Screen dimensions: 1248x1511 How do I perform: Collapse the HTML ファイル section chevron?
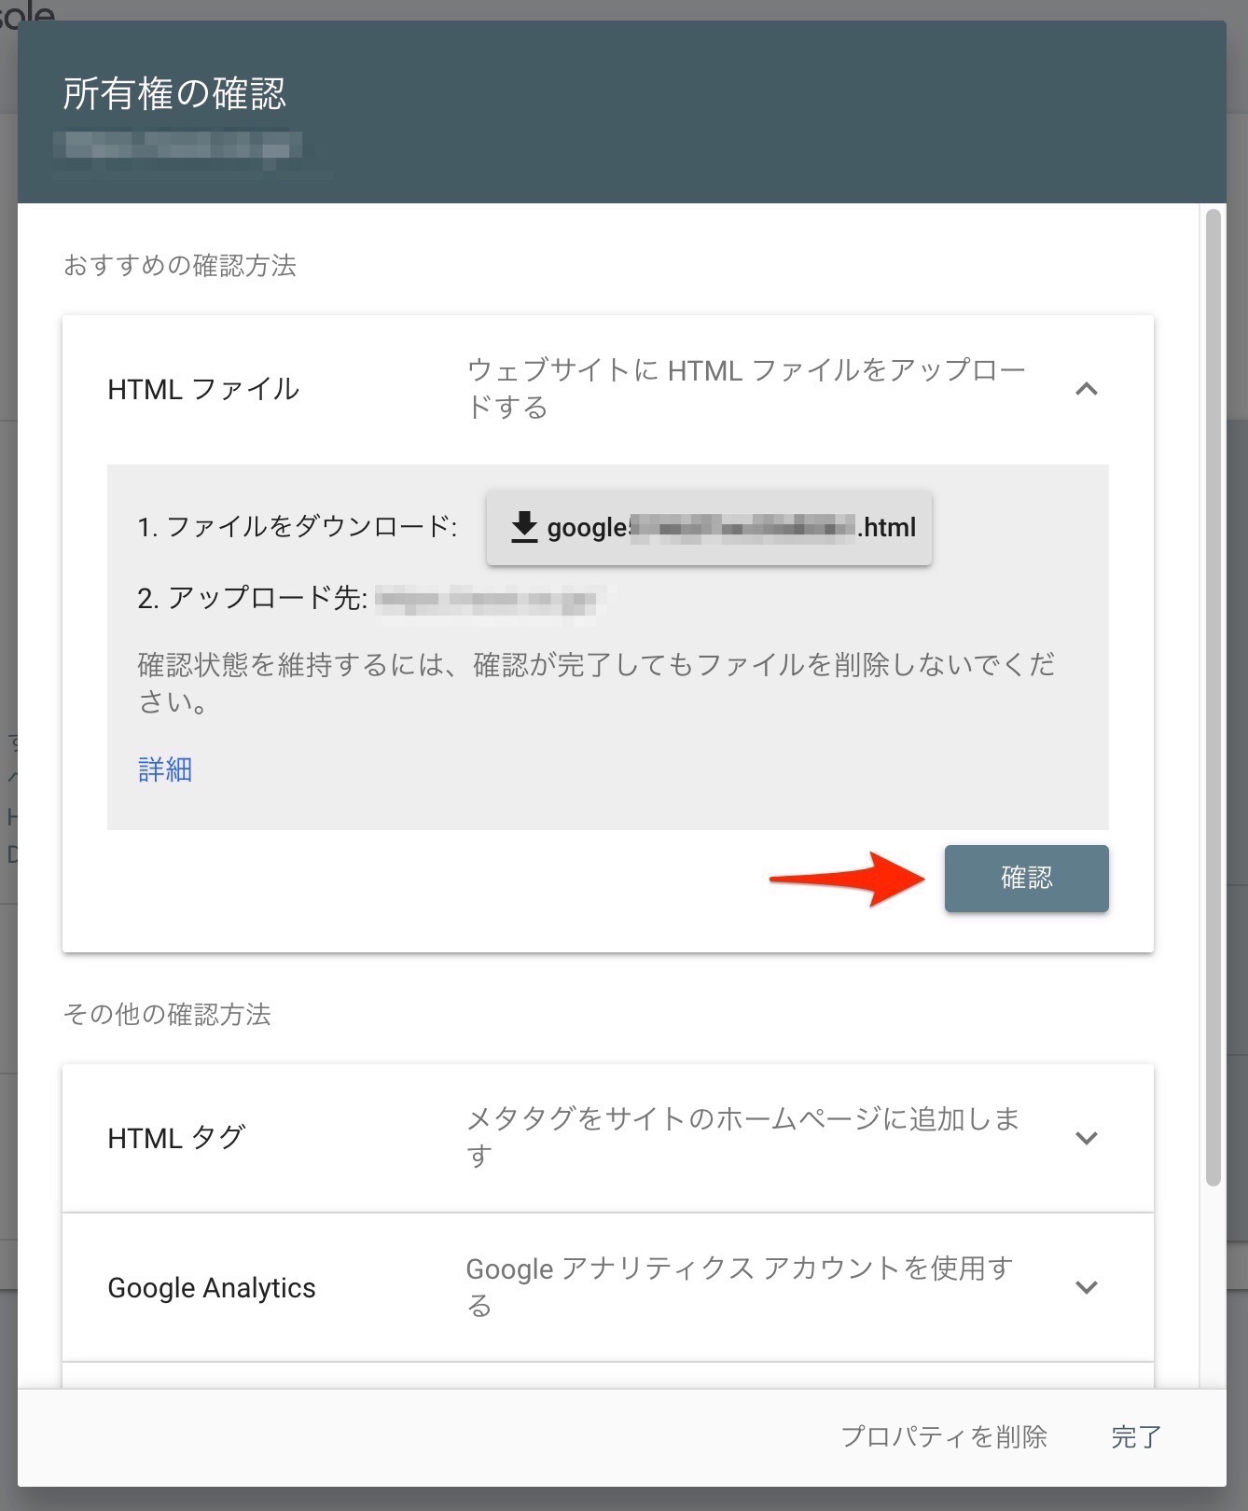(1086, 389)
